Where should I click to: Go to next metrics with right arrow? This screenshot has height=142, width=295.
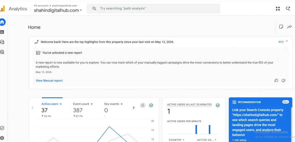[x=134, y=108]
